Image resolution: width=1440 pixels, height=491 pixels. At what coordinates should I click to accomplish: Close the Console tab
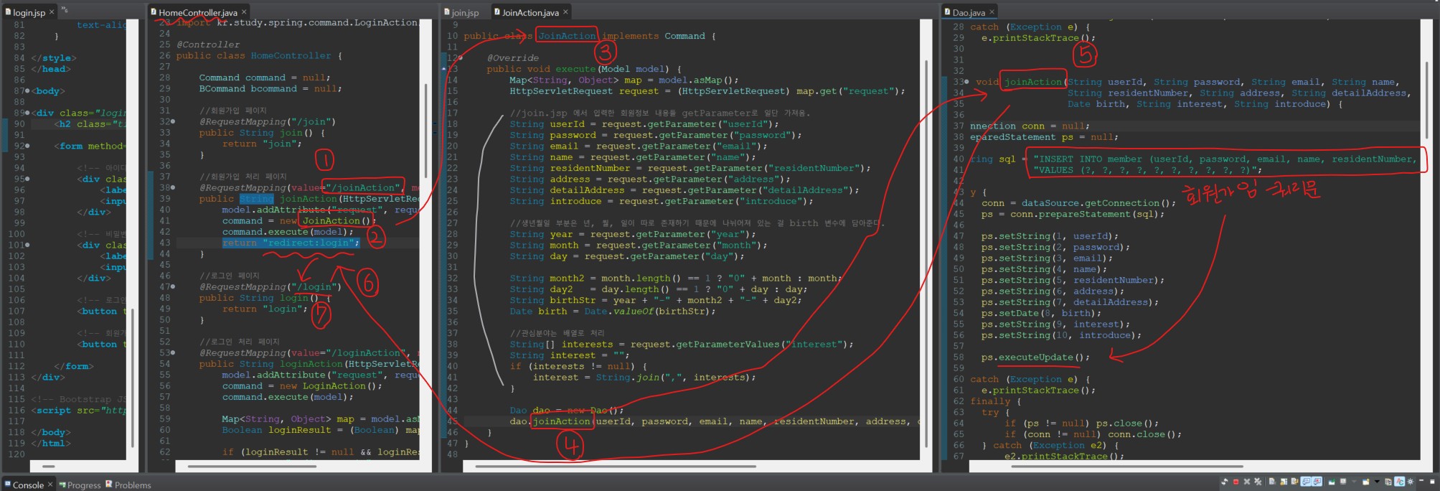point(50,485)
